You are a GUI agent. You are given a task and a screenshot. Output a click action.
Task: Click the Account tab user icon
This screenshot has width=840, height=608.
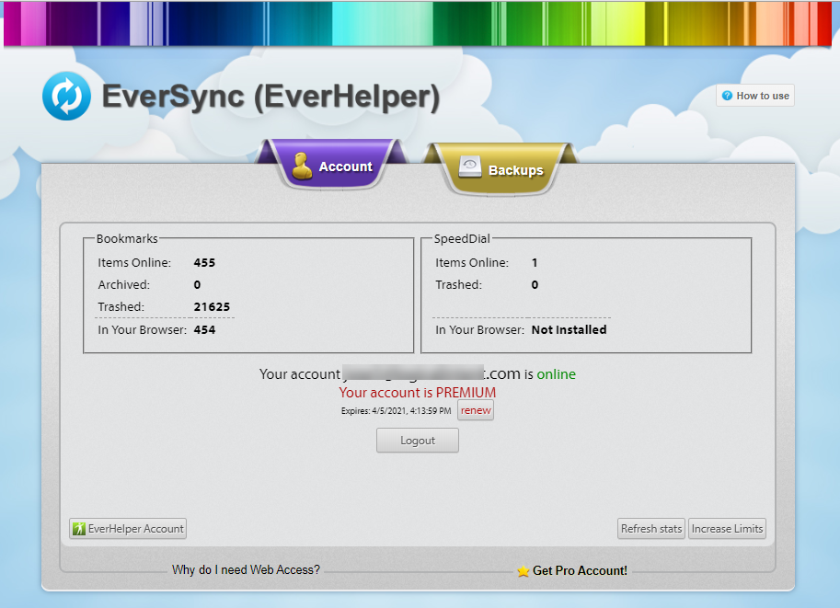[302, 166]
